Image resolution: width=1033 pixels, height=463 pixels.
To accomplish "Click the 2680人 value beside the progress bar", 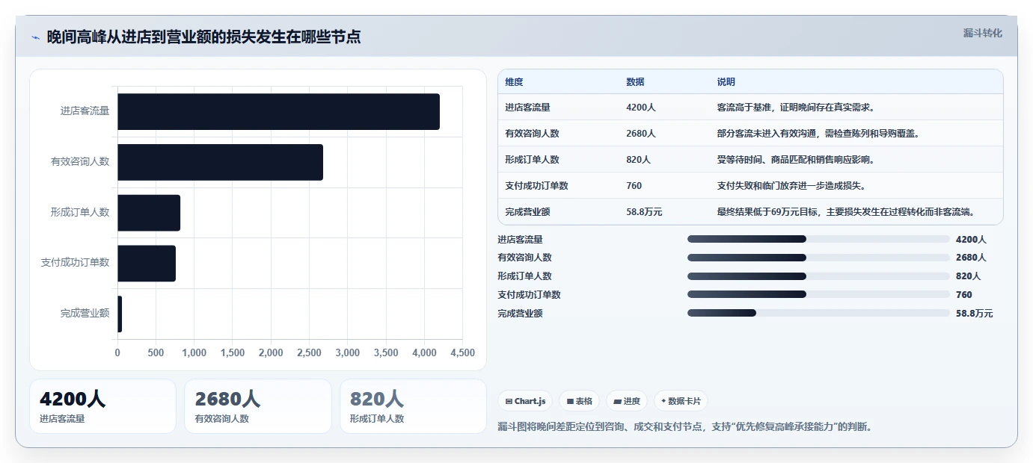I will point(971,258).
